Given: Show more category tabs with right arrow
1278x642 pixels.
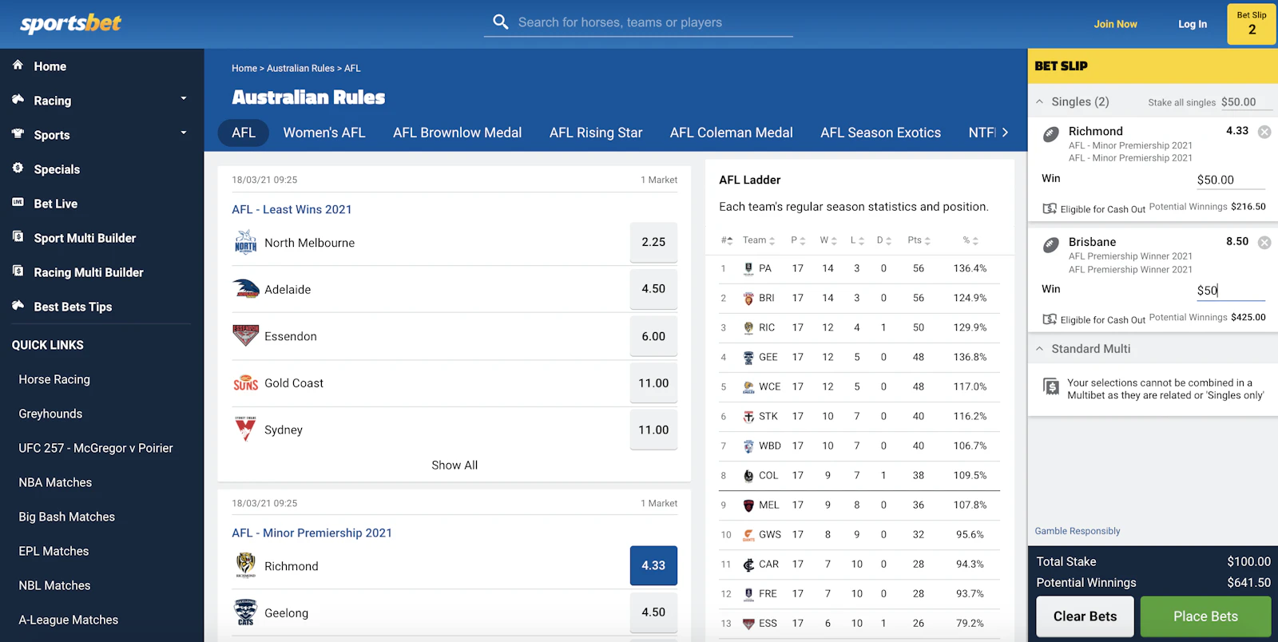Looking at the screenshot, I should 1005,133.
